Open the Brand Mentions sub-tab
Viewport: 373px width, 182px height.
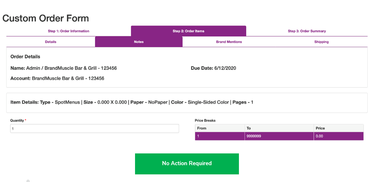click(229, 42)
